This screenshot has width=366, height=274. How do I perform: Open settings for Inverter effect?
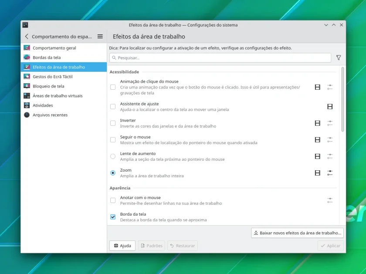pos(329,123)
